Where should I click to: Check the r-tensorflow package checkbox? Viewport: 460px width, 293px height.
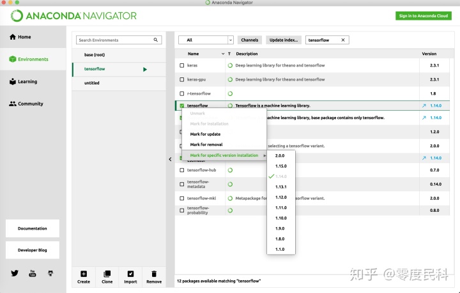point(182,94)
